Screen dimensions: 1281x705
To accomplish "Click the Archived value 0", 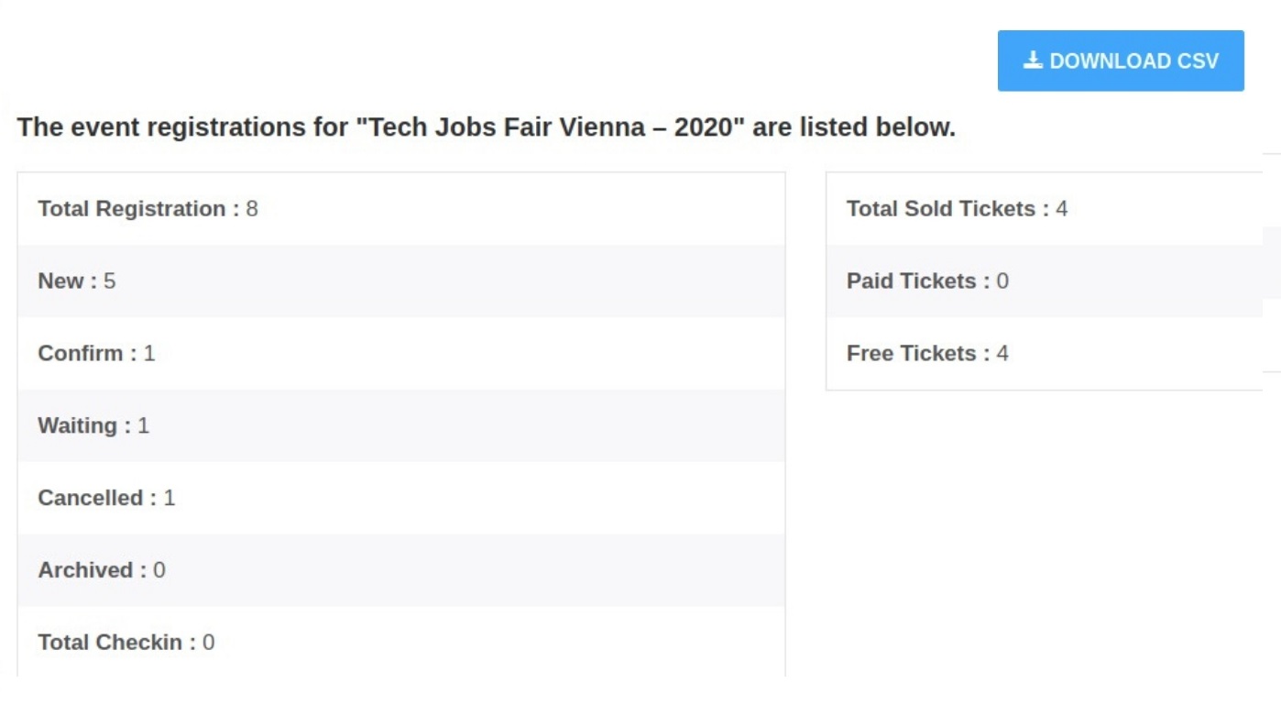I will (x=159, y=570).
